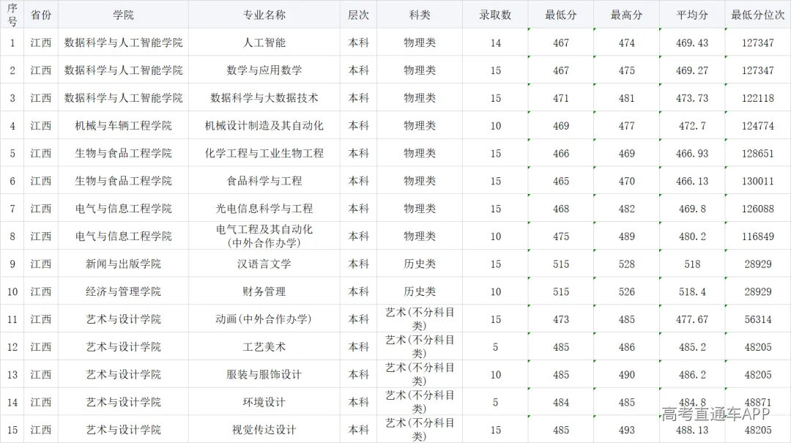
Task: Click the 录取数 column header
Action: pos(495,15)
